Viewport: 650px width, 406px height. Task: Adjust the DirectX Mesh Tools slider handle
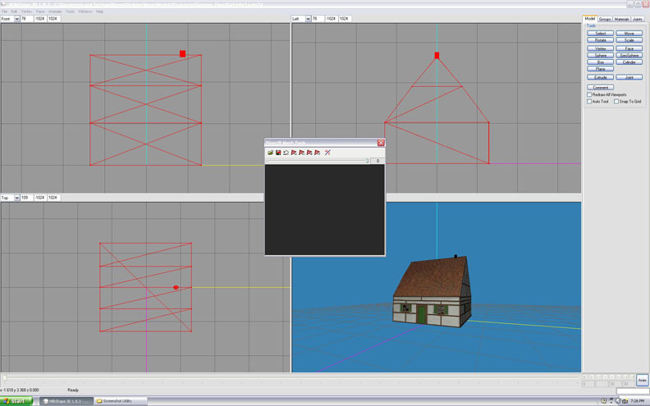368,160
